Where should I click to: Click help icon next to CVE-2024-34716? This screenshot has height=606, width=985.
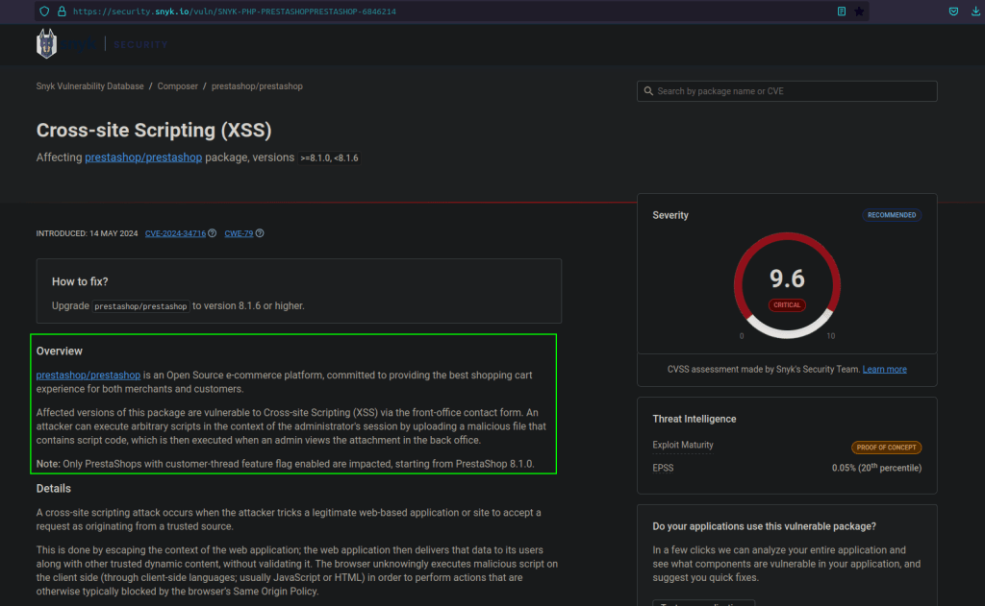pos(213,233)
